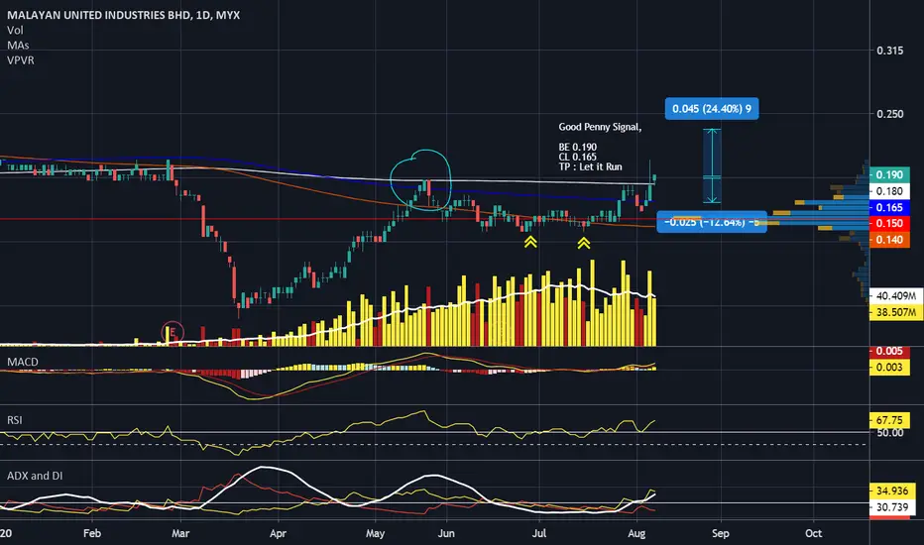Click the 30.739 ADX value label
This screenshot has width=924, height=545.
click(x=892, y=507)
